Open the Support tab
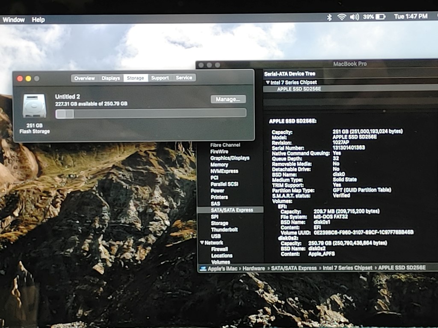This screenshot has width=438, height=328. [160, 78]
